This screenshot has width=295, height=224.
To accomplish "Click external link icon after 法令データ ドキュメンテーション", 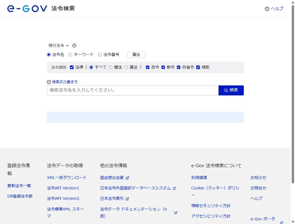I will (x=176, y=213).
